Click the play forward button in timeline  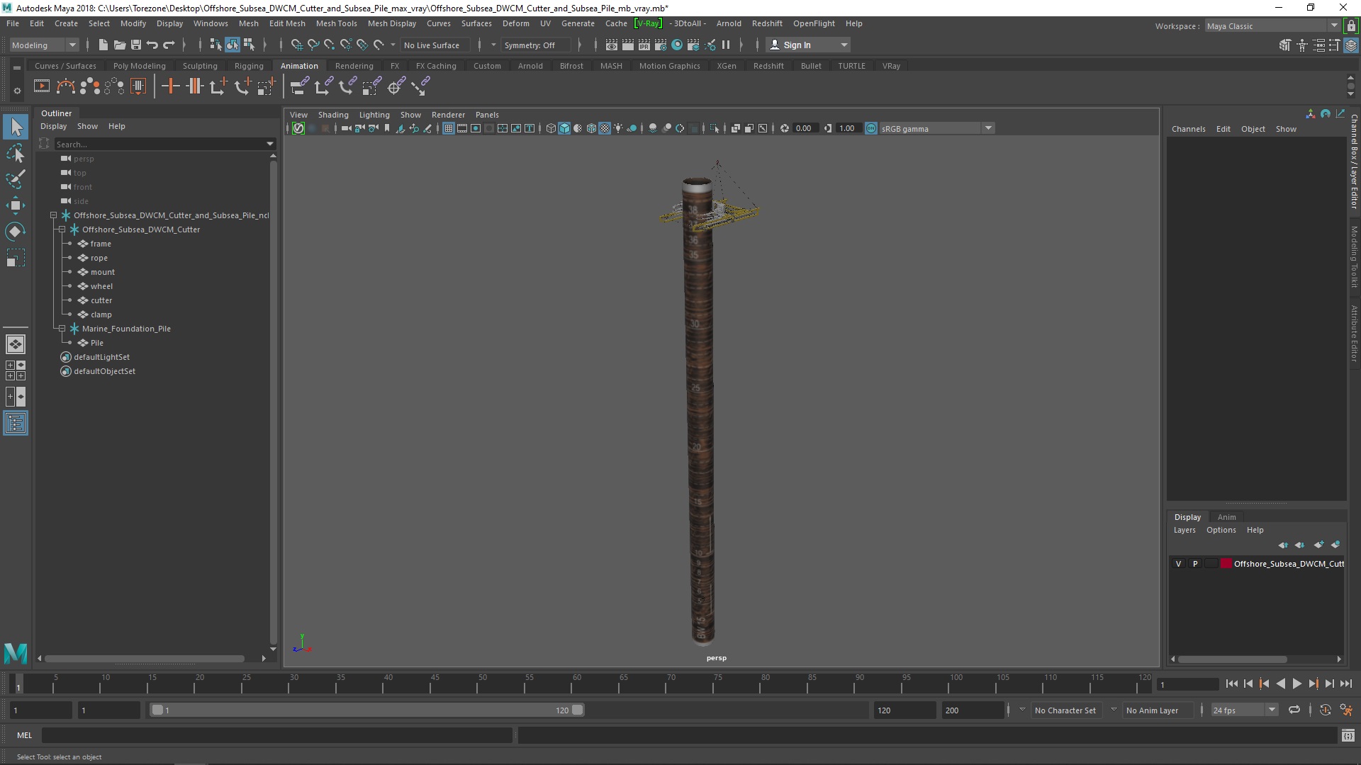click(x=1297, y=683)
